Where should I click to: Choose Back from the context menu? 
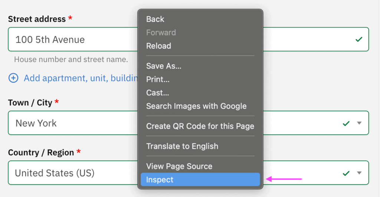[x=155, y=19]
